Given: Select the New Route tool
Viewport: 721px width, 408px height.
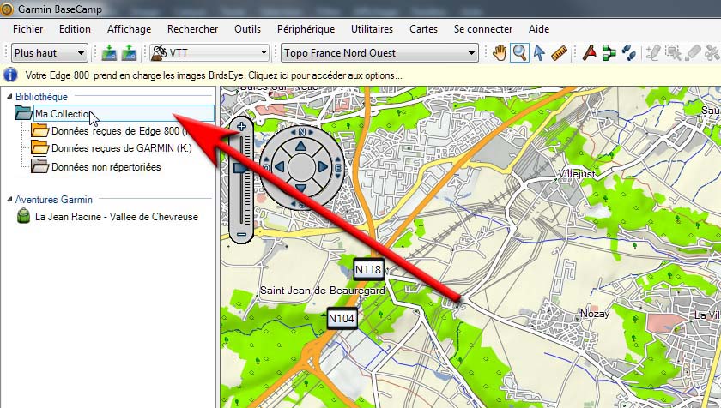Looking at the screenshot, I should click(x=609, y=53).
